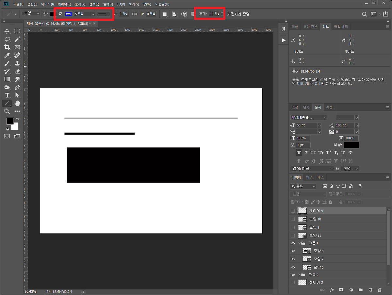Choose the Gradient tool
The height and width of the screenshot is (295, 392).
click(7, 79)
